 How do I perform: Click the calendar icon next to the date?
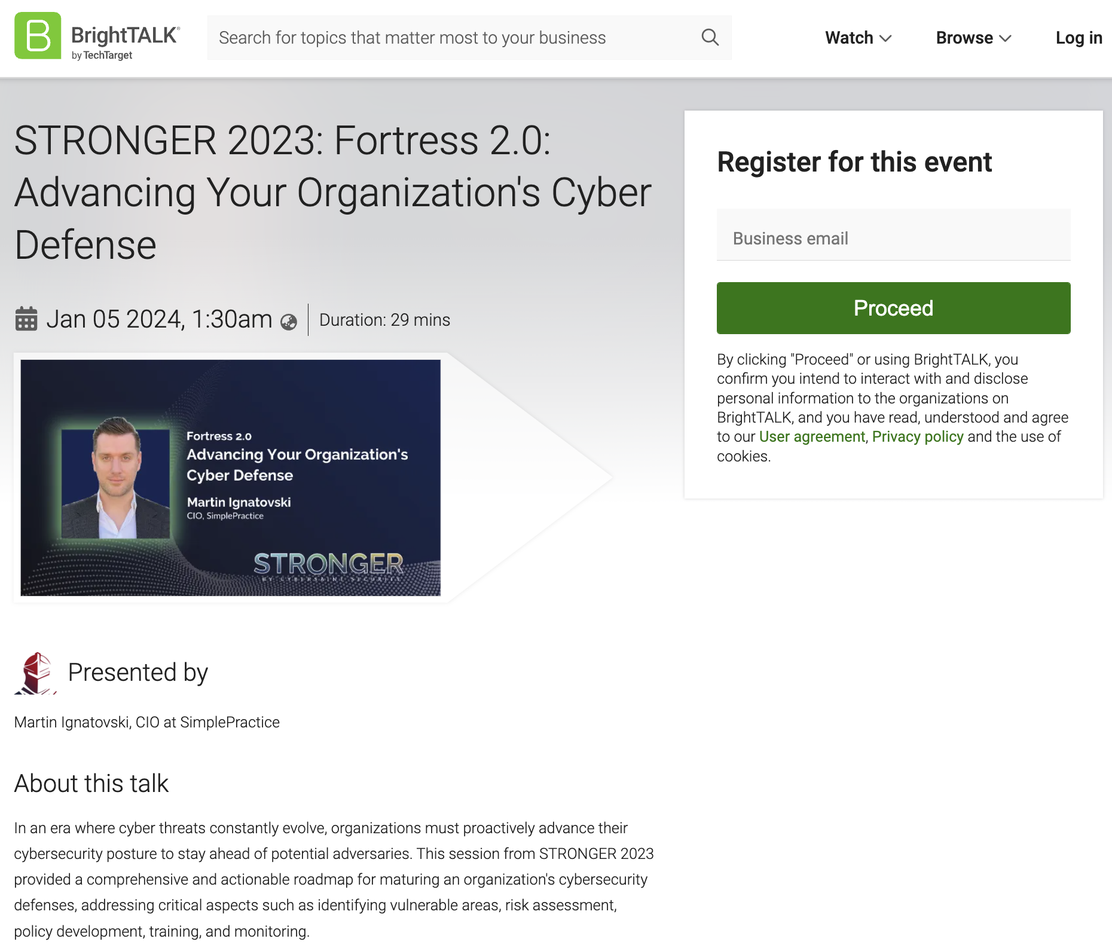[x=25, y=318]
